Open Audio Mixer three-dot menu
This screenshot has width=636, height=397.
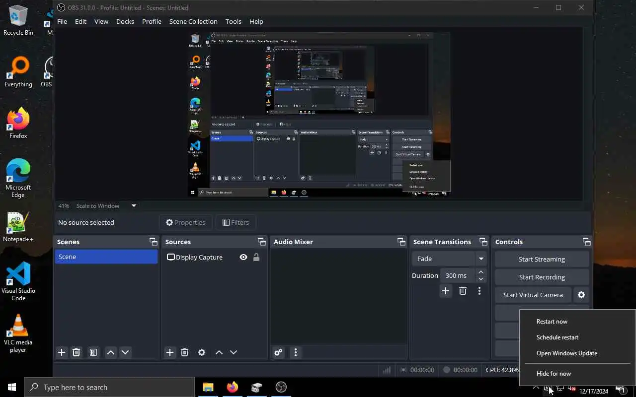[296, 352]
